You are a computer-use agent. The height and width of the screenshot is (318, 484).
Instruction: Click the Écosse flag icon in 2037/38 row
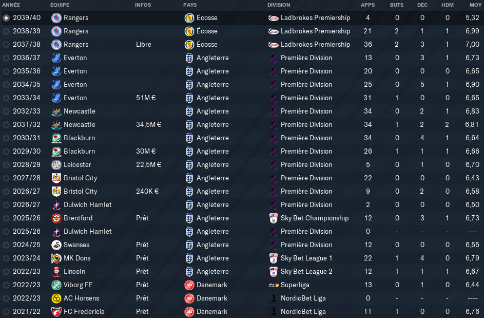tap(189, 45)
